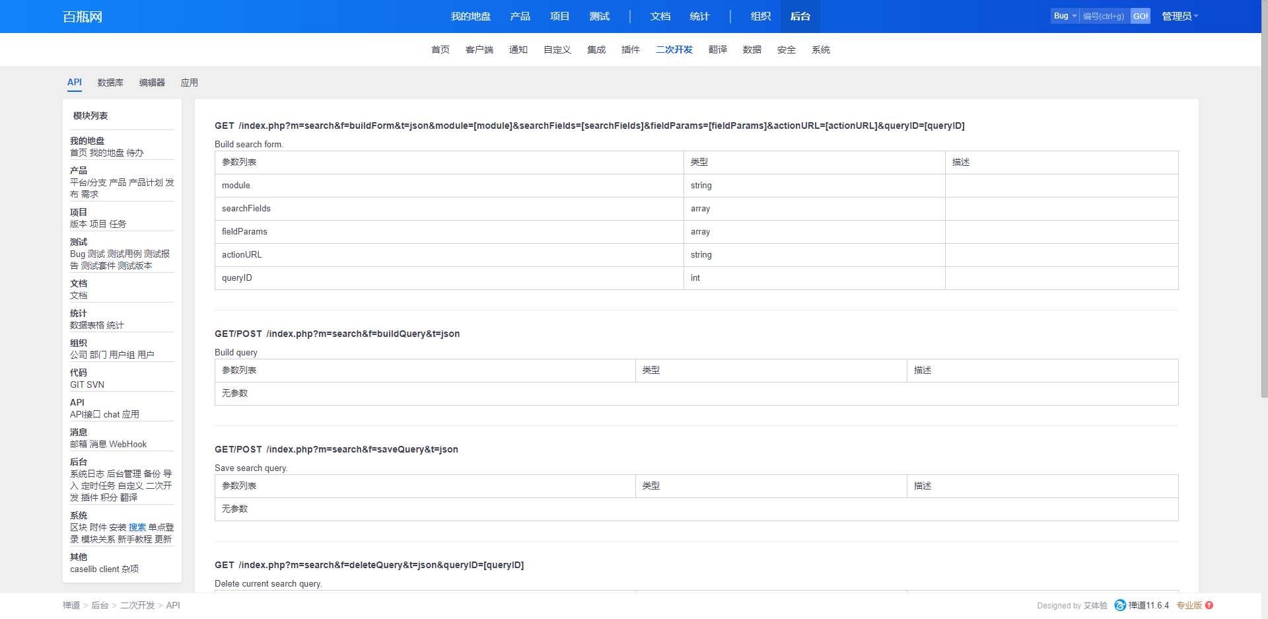The width and height of the screenshot is (1268, 619).
Task: Open the 产品 main menu
Action: (x=520, y=17)
